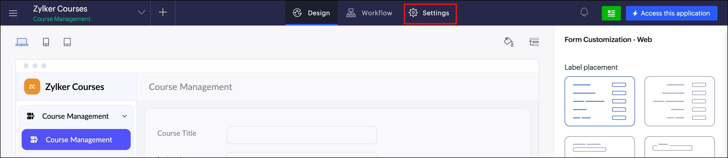Select left-aligned label placement option
The width and height of the screenshot is (728, 158).
click(599, 101)
